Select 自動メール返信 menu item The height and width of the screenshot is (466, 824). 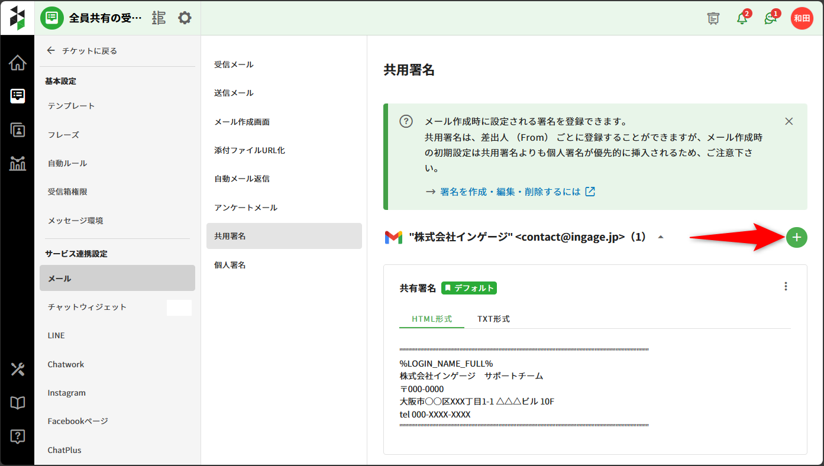tap(242, 179)
